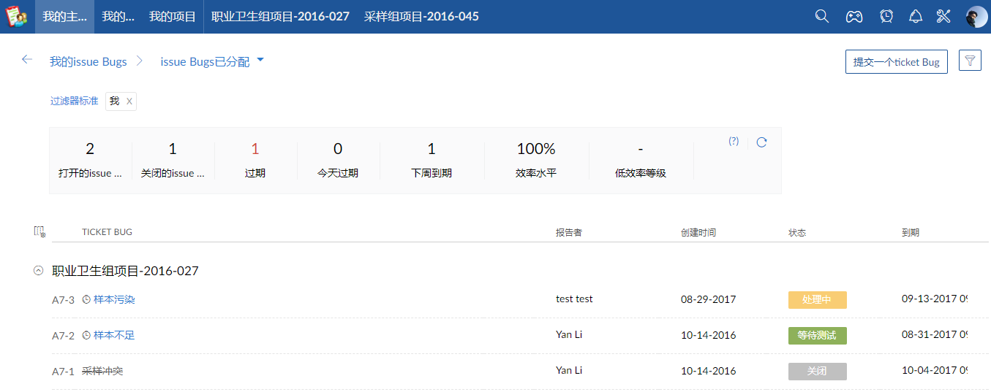The height and width of the screenshot is (392, 991).
Task: Go to the 我的项目 tab
Action: [172, 16]
